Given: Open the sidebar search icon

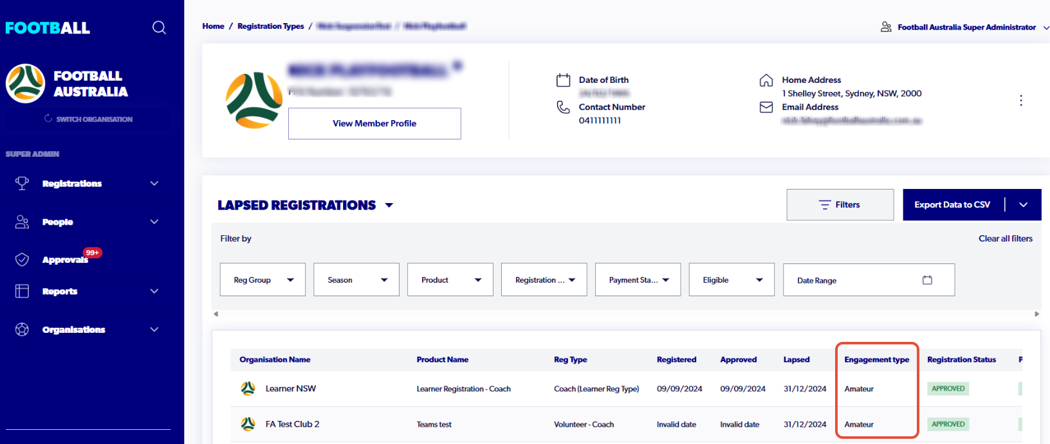Looking at the screenshot, I should (159, 28).
